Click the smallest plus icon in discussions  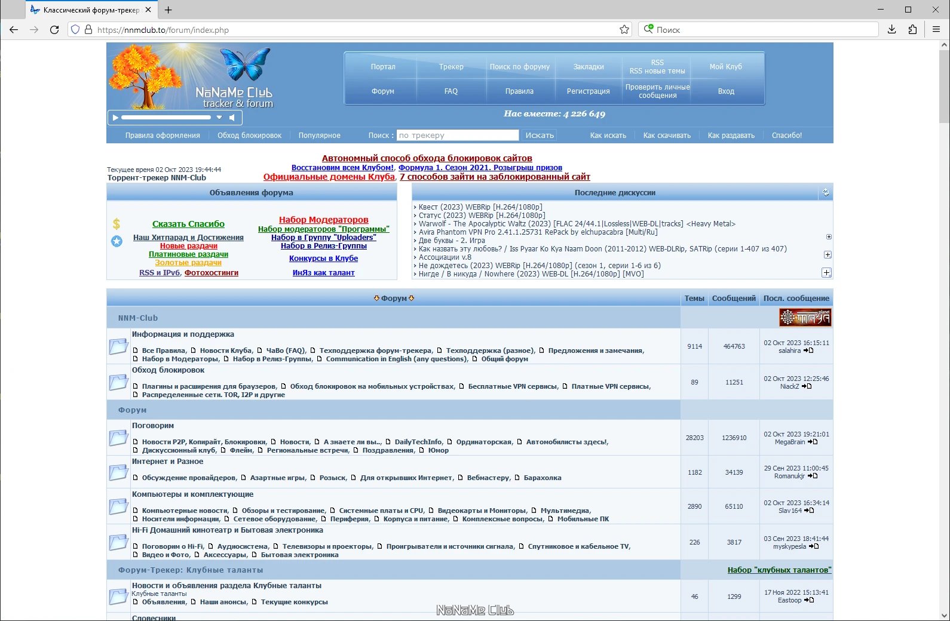tap(829, 237)
